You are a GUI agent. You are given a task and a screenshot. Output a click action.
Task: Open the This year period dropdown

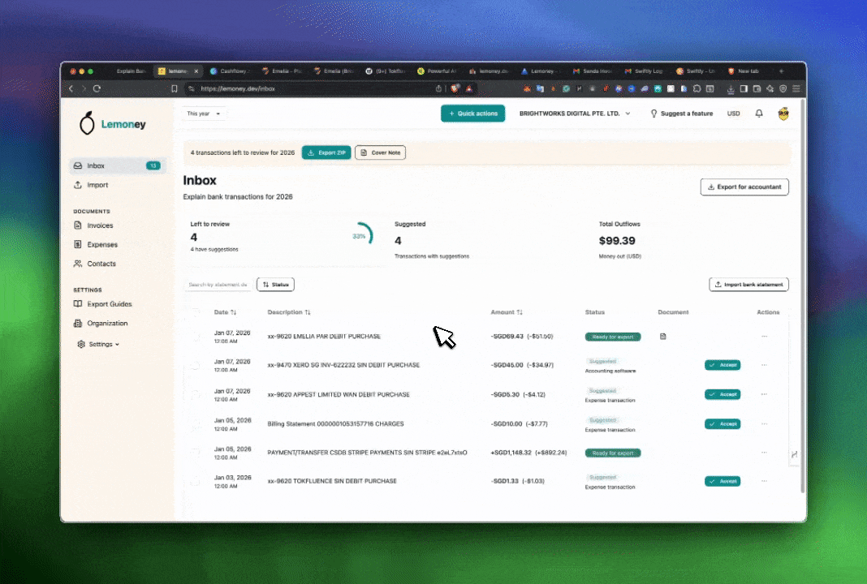click(204, 114)
